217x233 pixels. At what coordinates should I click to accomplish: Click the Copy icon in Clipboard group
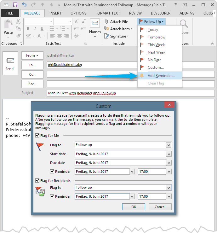(x=18, y=28)
